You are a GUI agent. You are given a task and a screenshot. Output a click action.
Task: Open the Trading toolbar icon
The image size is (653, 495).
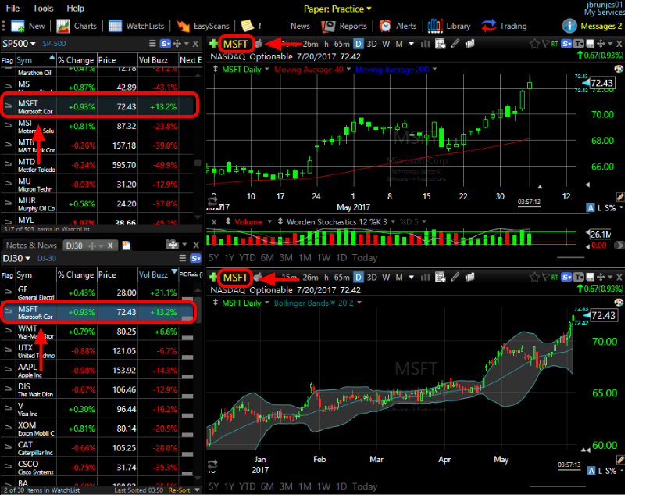(489, 26)
